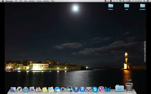This screenshot has width=151, height=94.
Task: Open blue W application in Dock
Action: coord(108,89)
